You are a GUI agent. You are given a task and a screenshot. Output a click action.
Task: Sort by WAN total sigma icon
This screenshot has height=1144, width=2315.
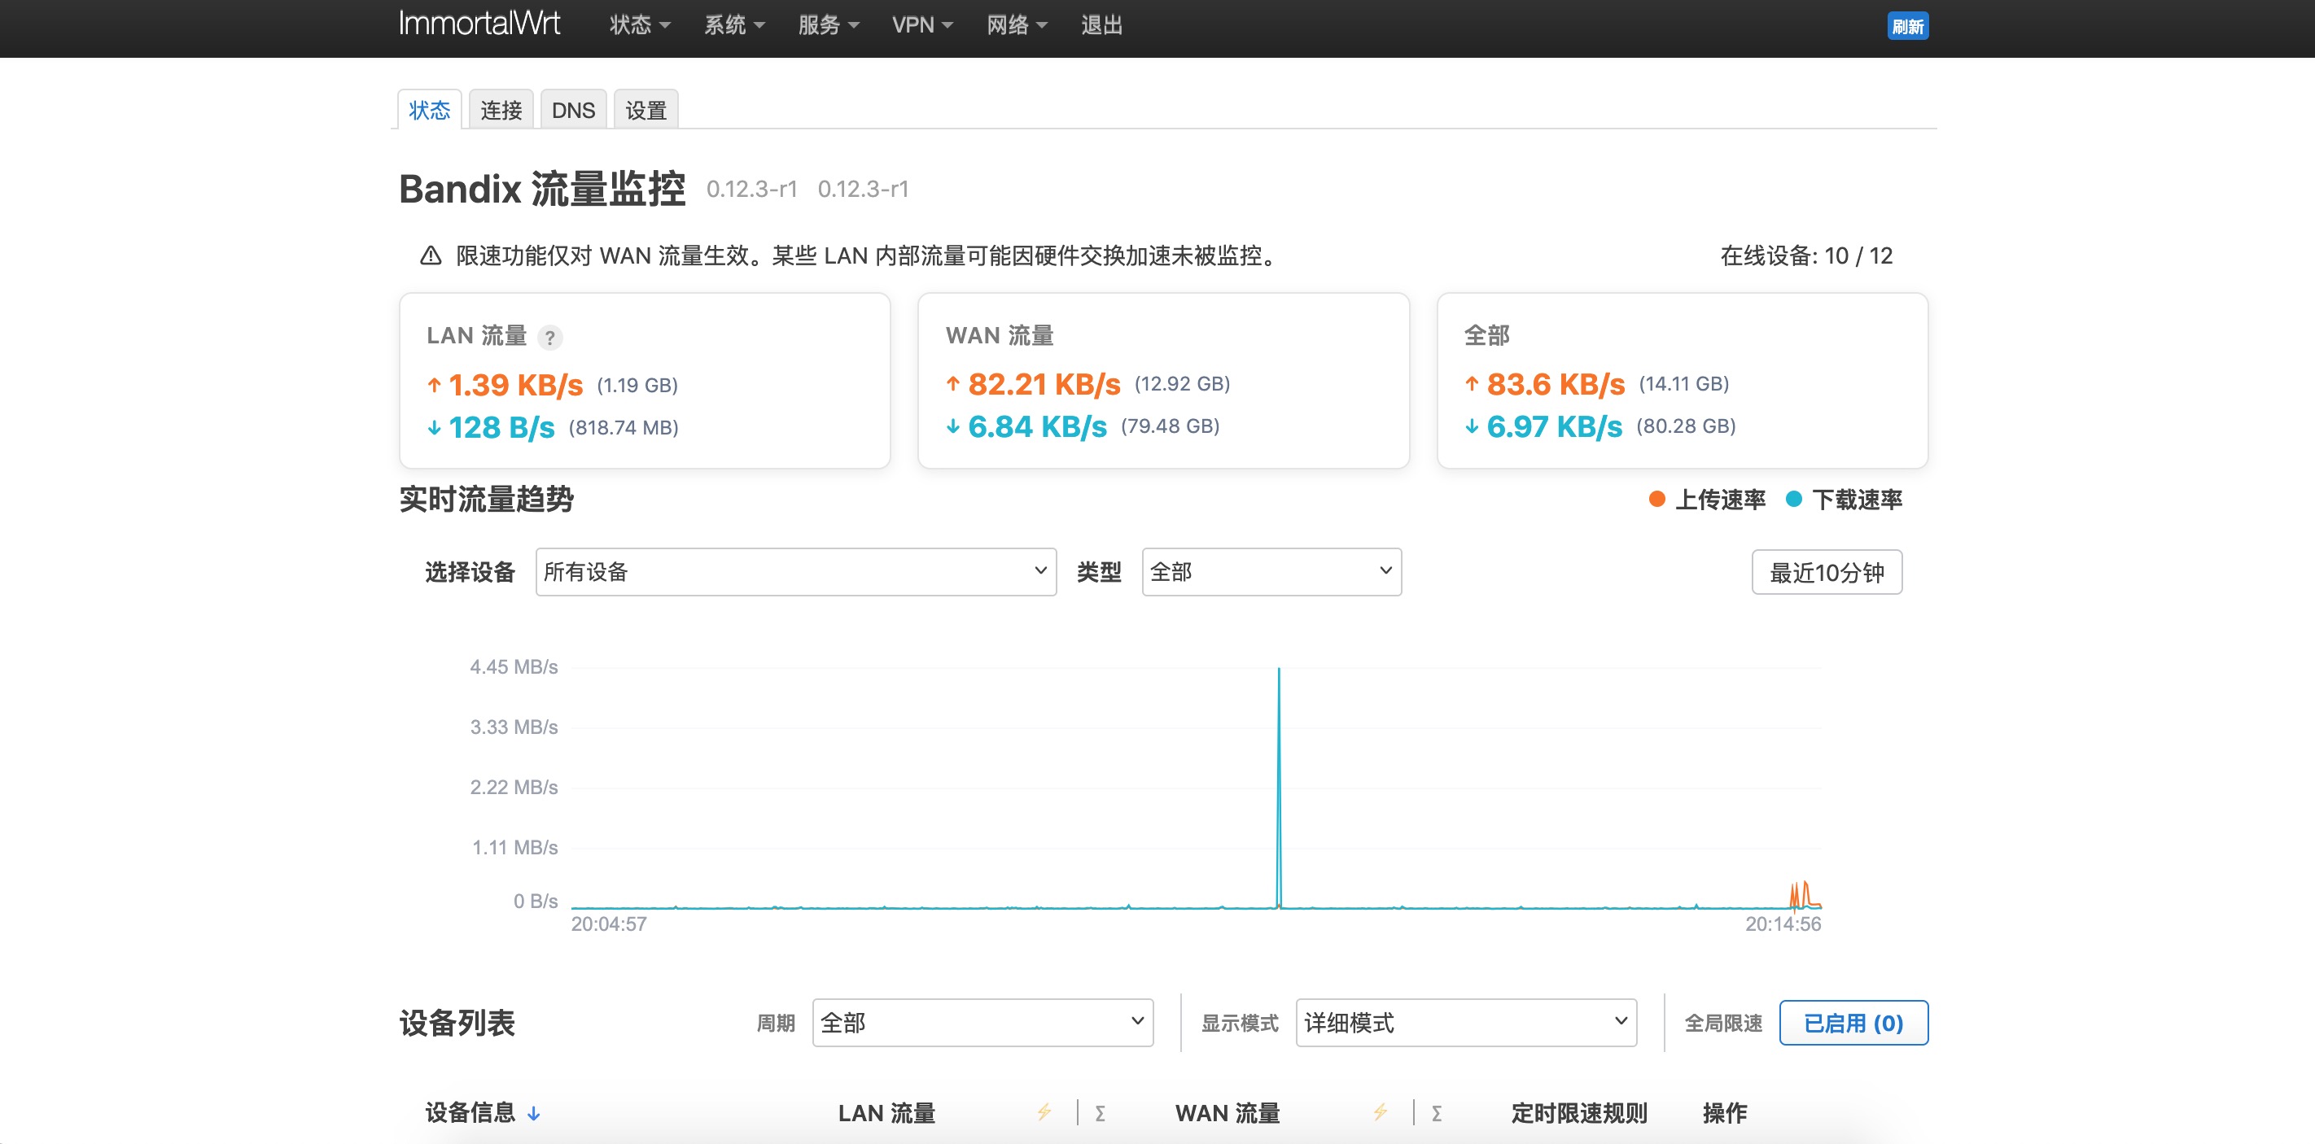(1436, 1113)
